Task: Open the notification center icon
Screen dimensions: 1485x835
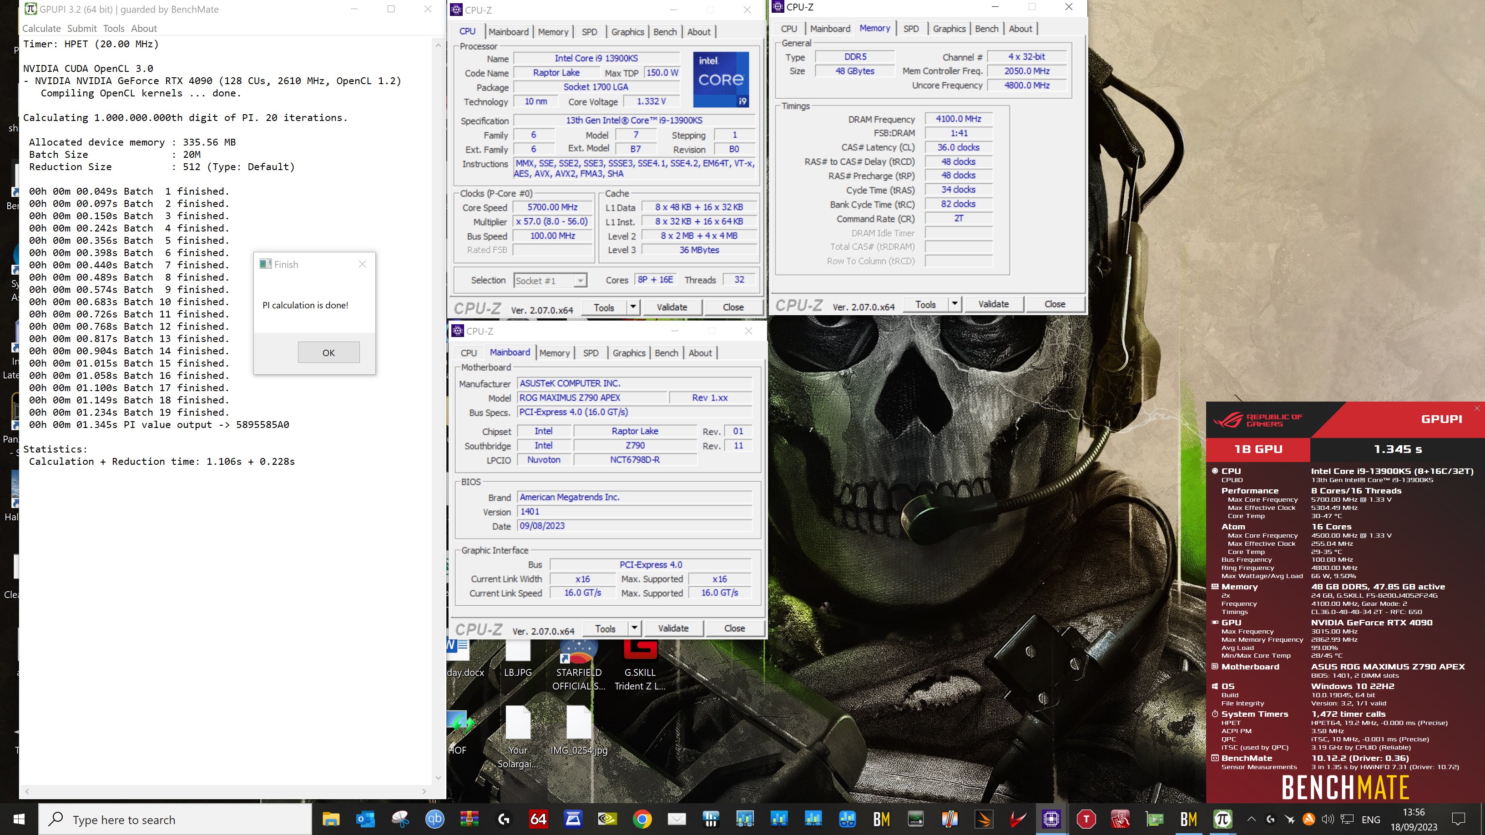Action: coord(1459,819)
